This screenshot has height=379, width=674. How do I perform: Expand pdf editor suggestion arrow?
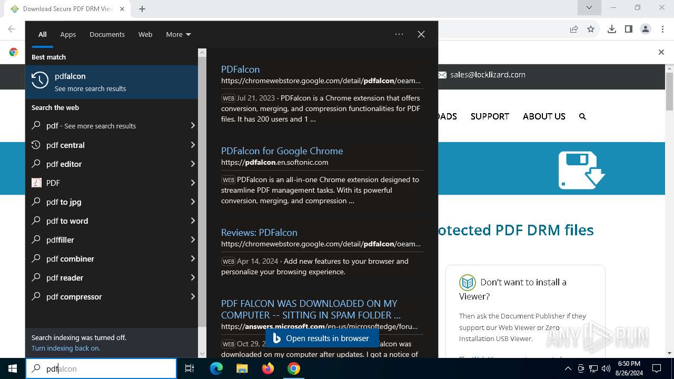pos(193,164)
